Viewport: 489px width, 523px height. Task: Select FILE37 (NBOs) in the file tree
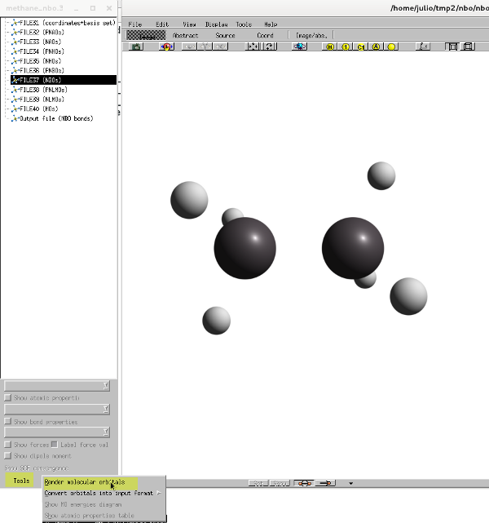pos(42,80)
